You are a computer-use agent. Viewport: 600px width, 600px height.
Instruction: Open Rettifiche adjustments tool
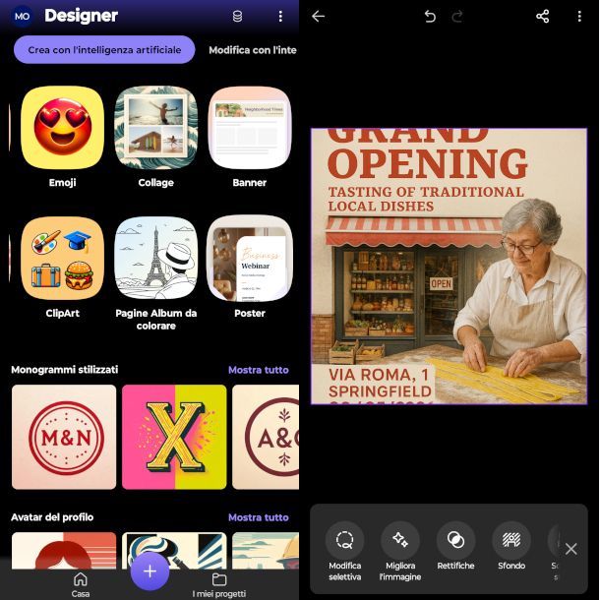455,546
